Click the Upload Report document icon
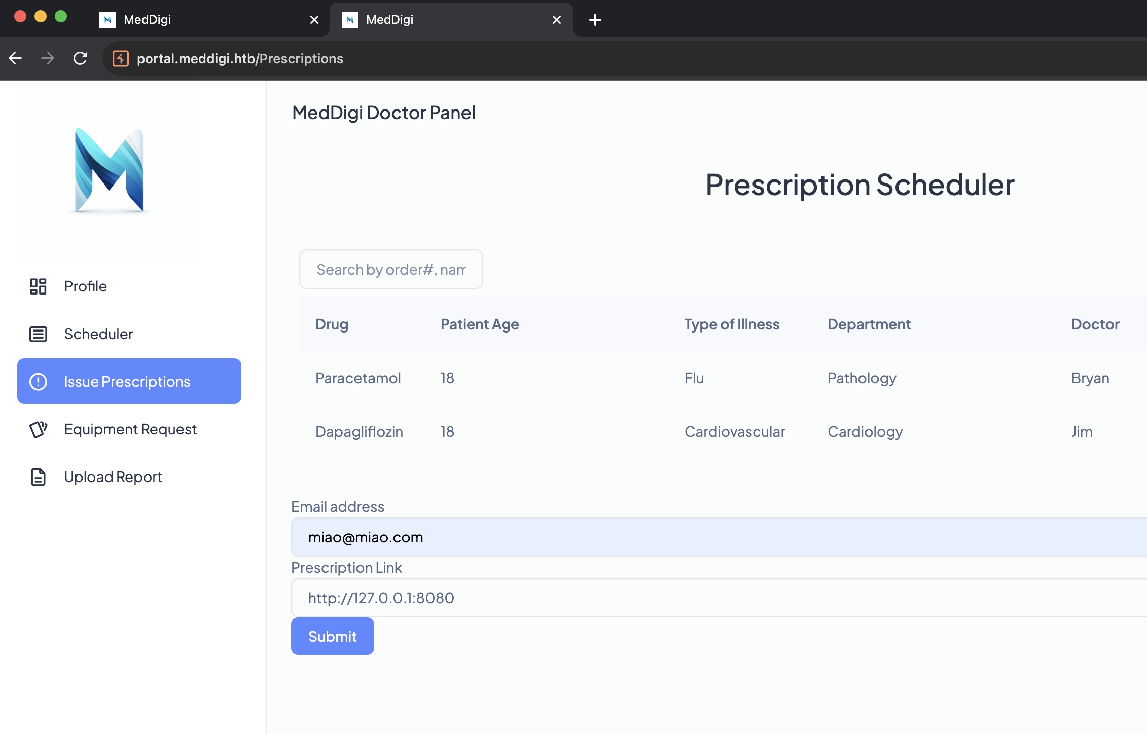The width and height of the screenshot is (1147, 734). coord(38,477)
